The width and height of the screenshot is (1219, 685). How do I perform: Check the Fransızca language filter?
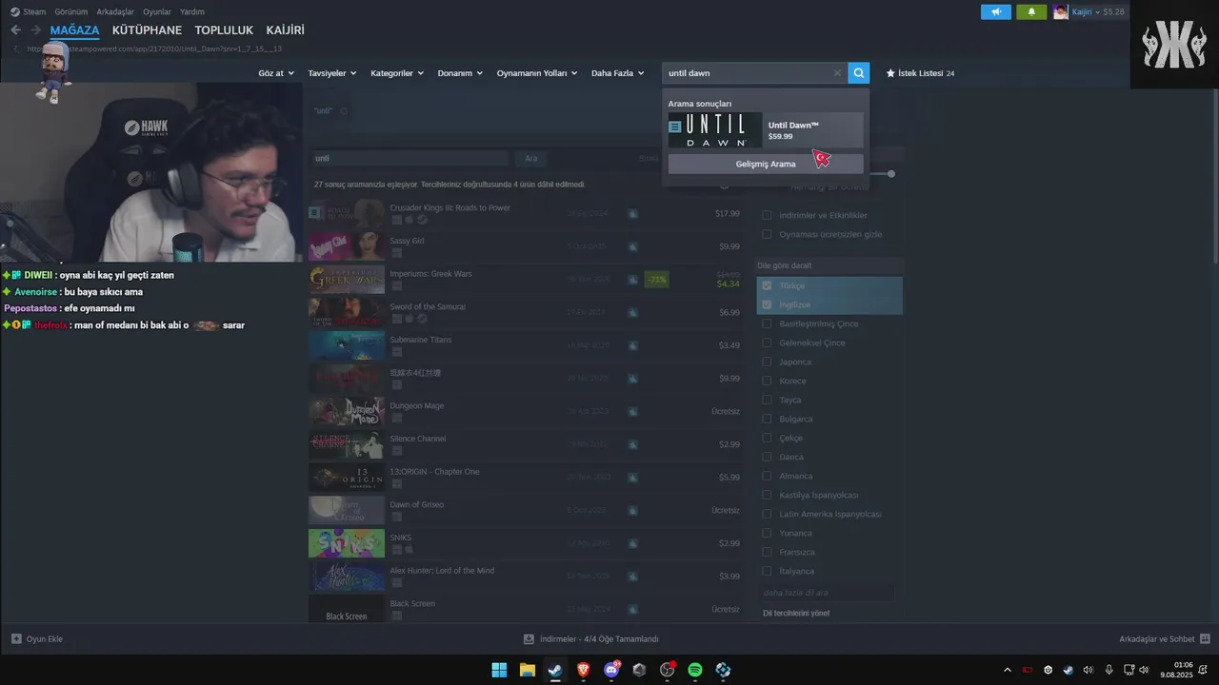pos(767,552)
